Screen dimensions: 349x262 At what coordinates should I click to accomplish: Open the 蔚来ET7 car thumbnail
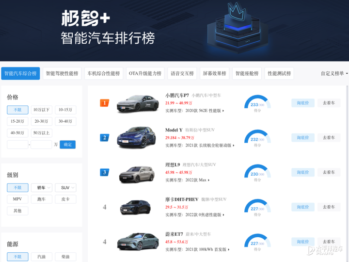pos(138,242)
